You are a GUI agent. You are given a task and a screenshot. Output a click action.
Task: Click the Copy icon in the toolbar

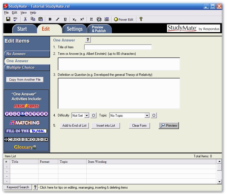tap(33, 19)
